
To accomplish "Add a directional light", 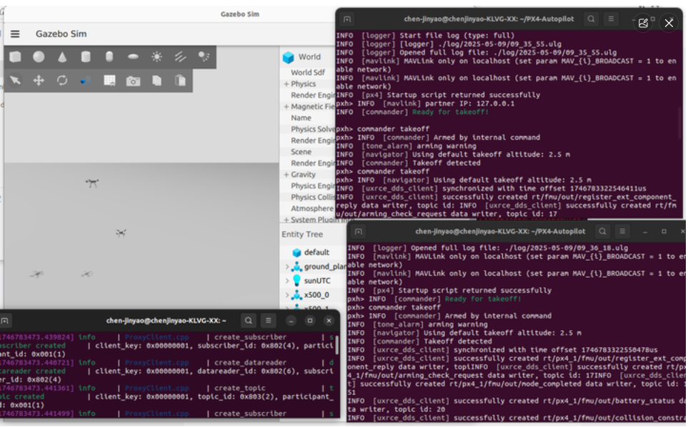I will coord(180,56).
